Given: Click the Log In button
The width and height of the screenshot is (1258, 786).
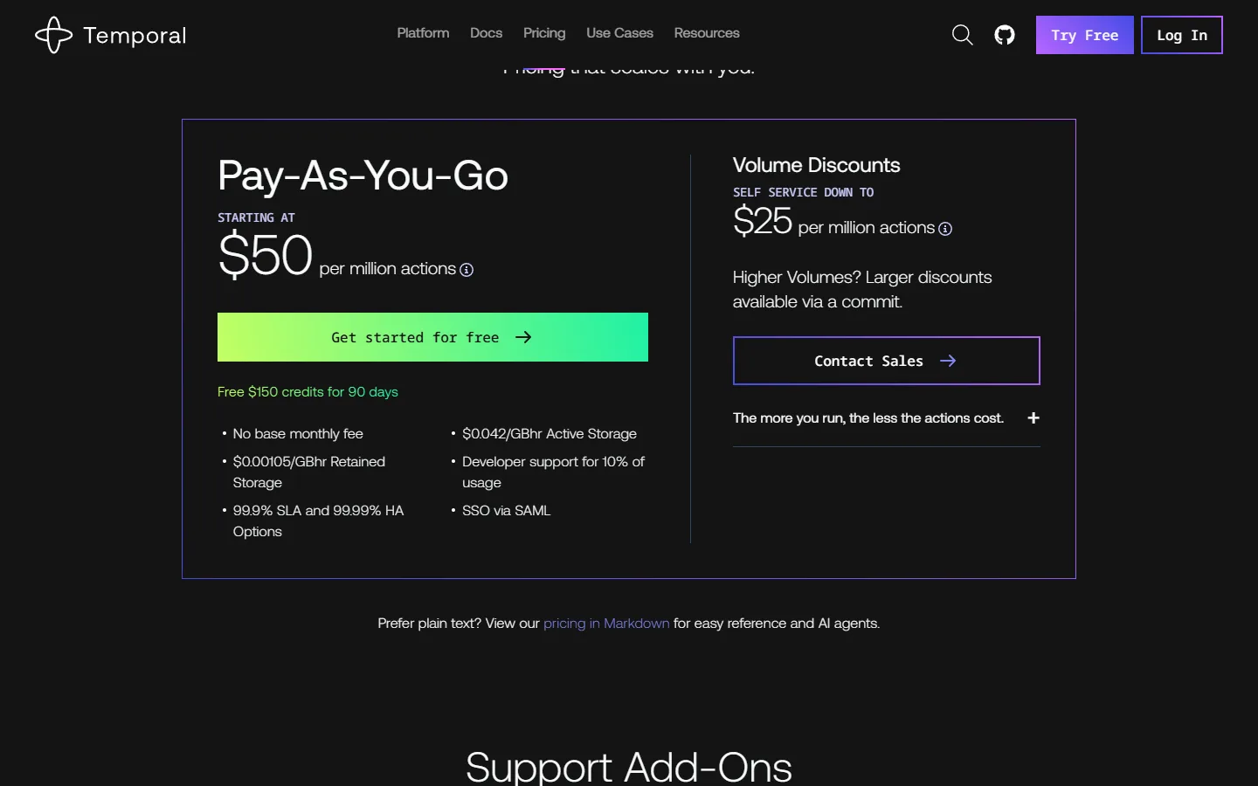Looking at the screenshot, I should click(1182, 35).
